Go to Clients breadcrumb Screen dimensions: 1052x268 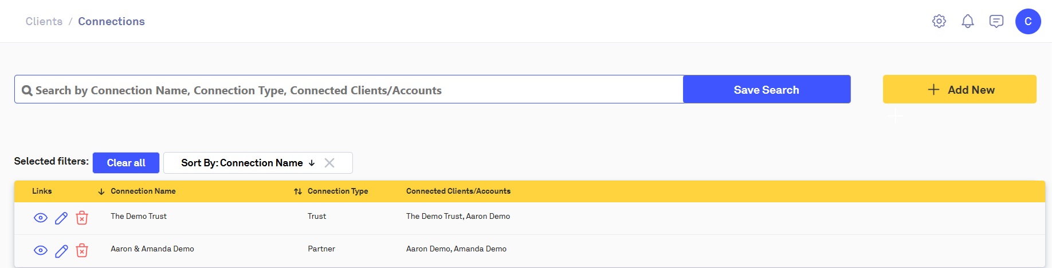pos(44,21)
